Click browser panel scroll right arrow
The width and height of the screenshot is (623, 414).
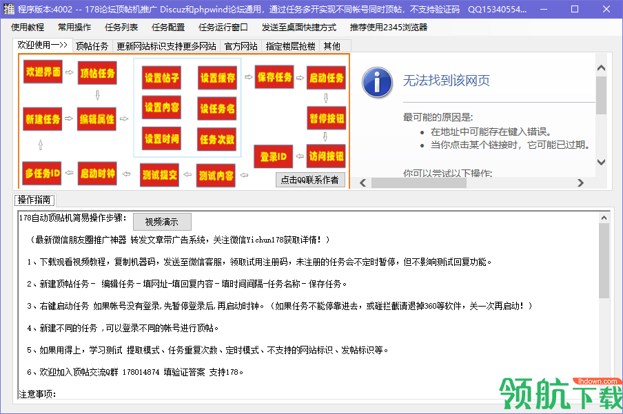point(580,183)
